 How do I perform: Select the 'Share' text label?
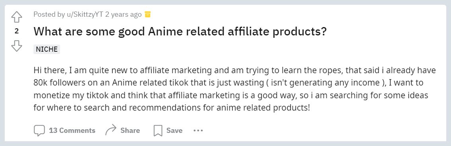(x=130, y=130)
